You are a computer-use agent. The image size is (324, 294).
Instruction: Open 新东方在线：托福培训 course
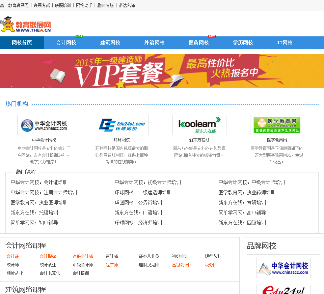coord(34,213)
